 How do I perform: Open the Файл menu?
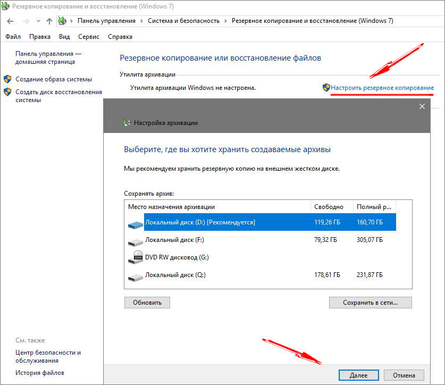pyautogui.click(x=13, y=37)
